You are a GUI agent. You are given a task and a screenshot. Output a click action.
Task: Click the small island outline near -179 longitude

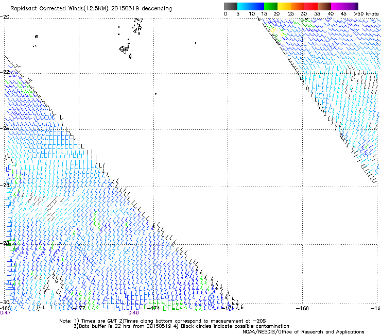(37, 37)
